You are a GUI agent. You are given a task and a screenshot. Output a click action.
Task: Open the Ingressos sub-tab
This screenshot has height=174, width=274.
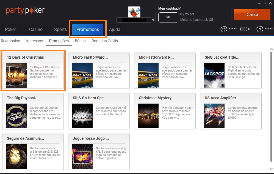(x=35, y=41)
